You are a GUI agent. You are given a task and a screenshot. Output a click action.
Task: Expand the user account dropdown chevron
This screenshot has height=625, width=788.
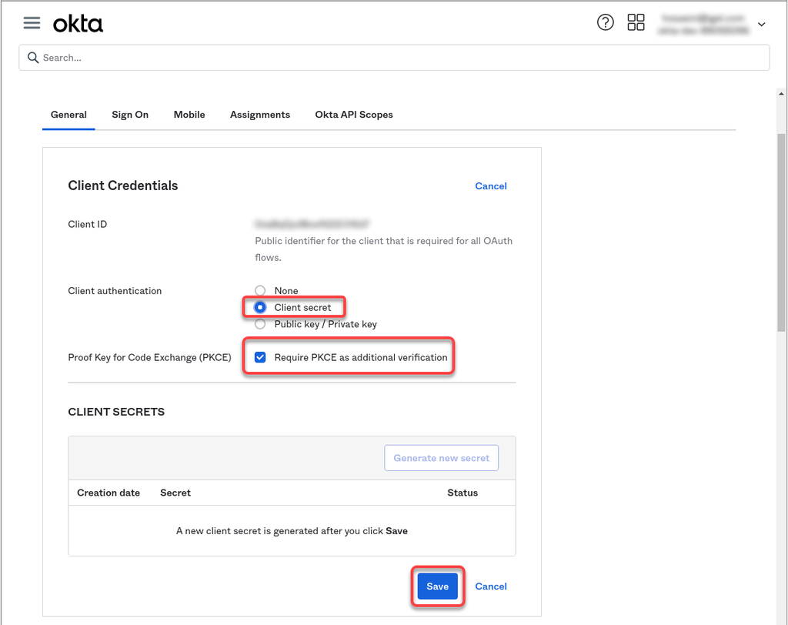pyautogui.click(x=761, y=25)
